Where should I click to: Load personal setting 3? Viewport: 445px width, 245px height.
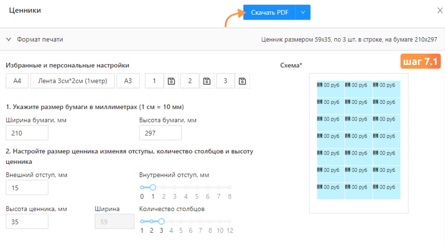click(225, 81)
